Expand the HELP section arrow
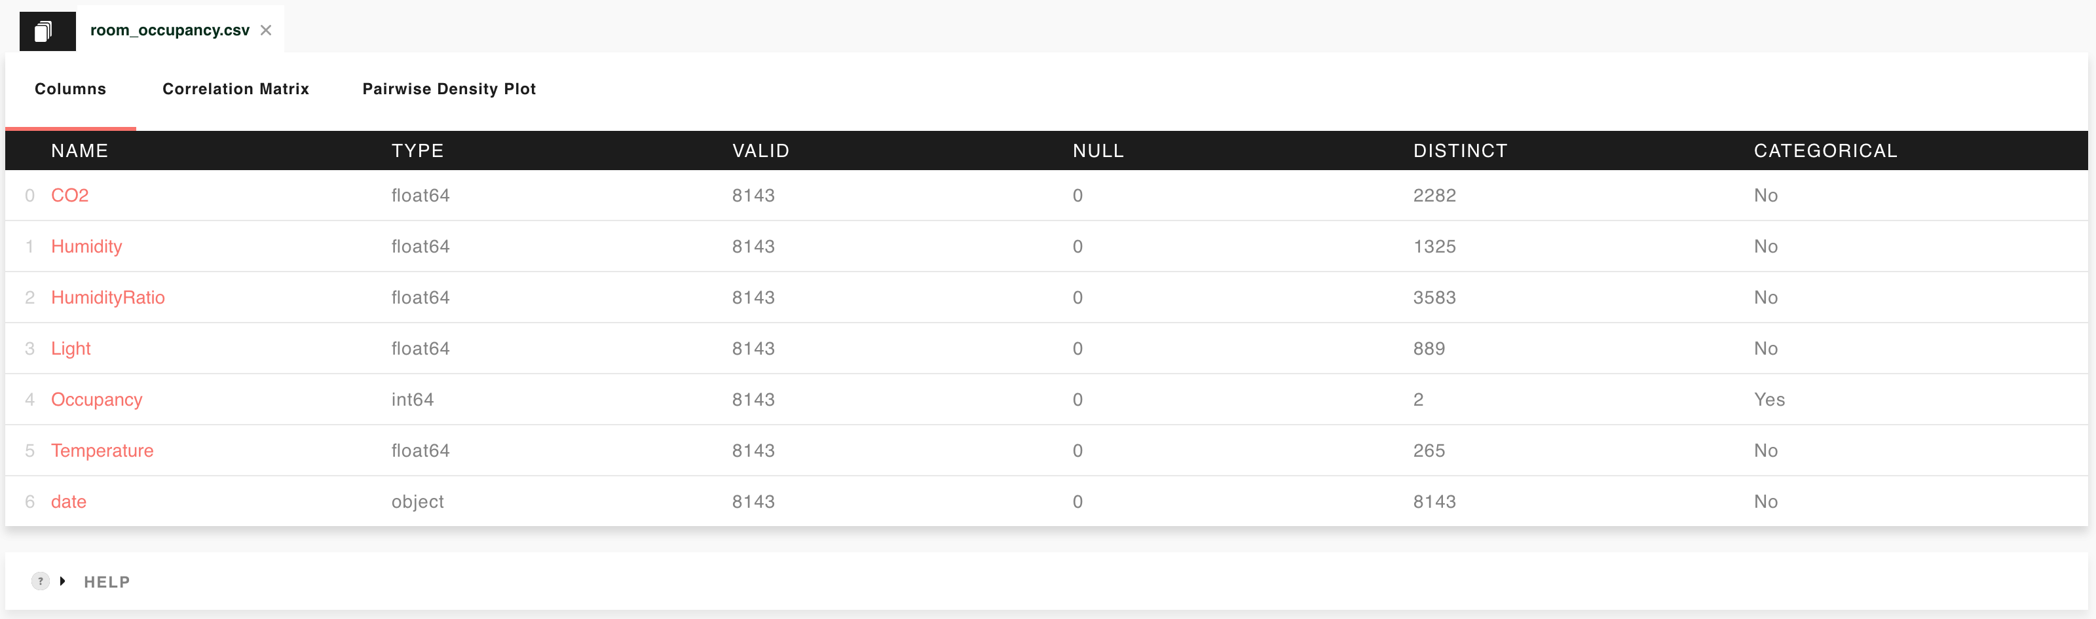The image size is (2096, 619). click(63, 581)
